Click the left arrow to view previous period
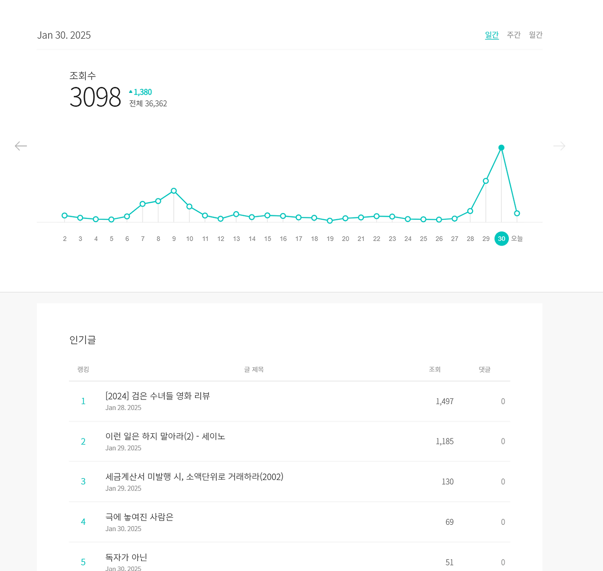This screenshot has width=603, height=571. (x=21, y=146)
